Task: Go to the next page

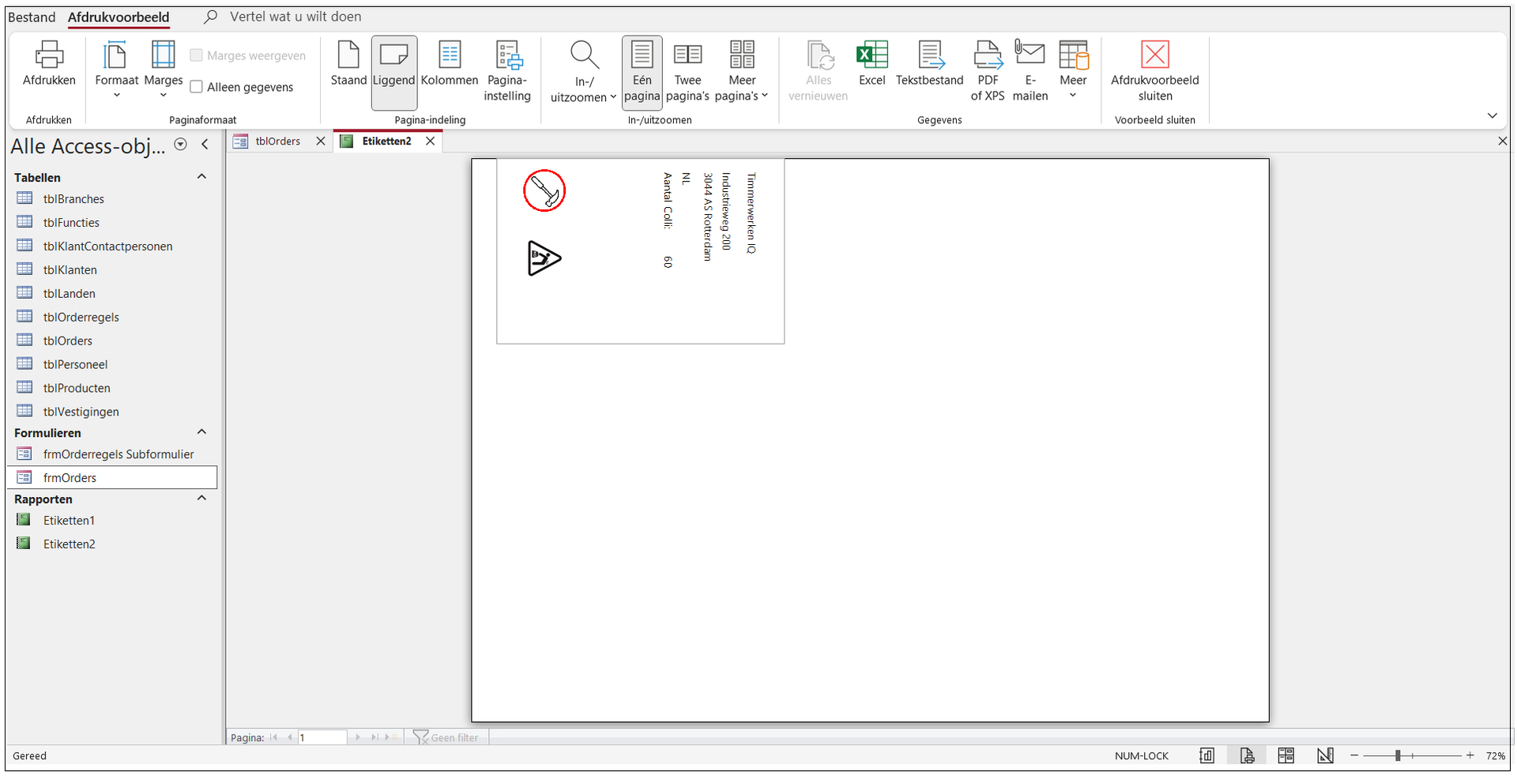Action: pos(358,738)
